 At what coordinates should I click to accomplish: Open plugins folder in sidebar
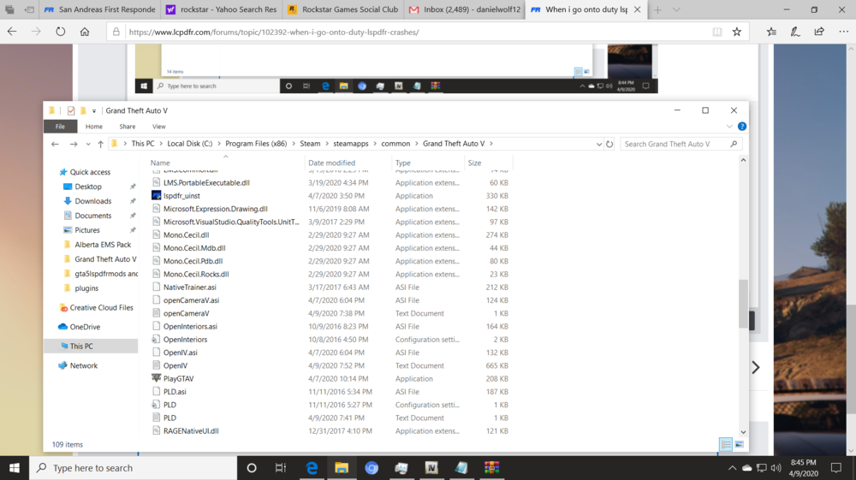pyautogui.click(x=86, y=288)
